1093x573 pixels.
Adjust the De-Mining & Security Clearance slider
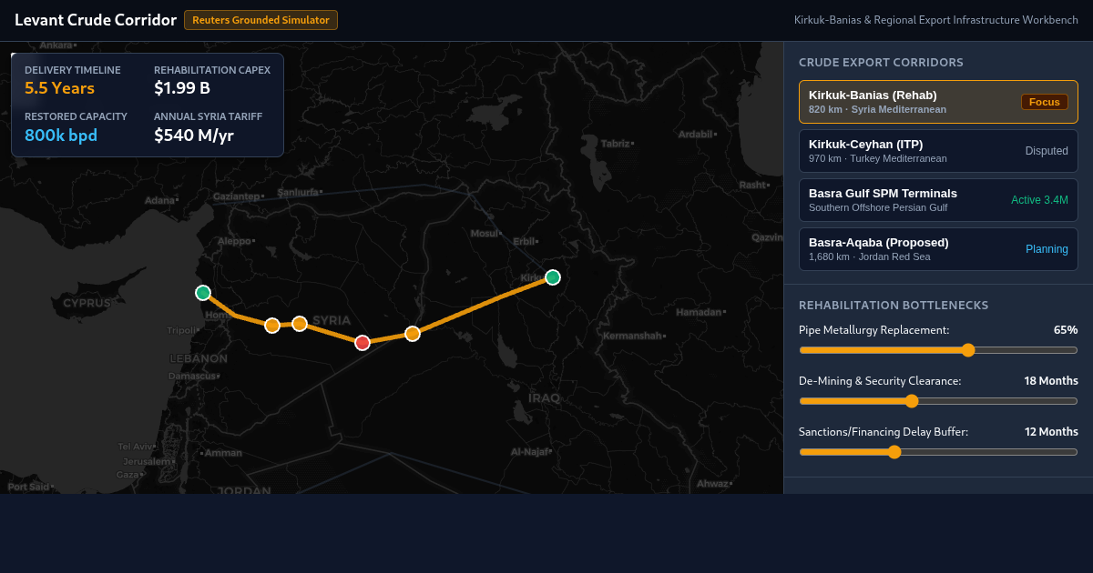938,401
